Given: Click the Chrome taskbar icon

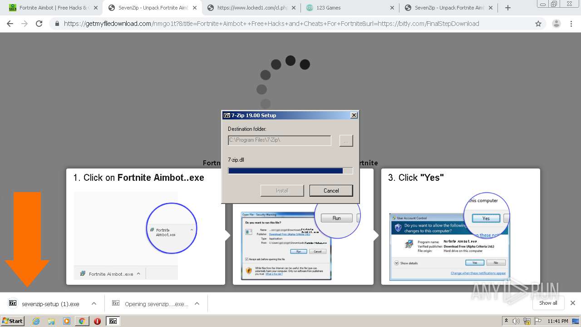Looking at the screenshot, I should [82, 321].
